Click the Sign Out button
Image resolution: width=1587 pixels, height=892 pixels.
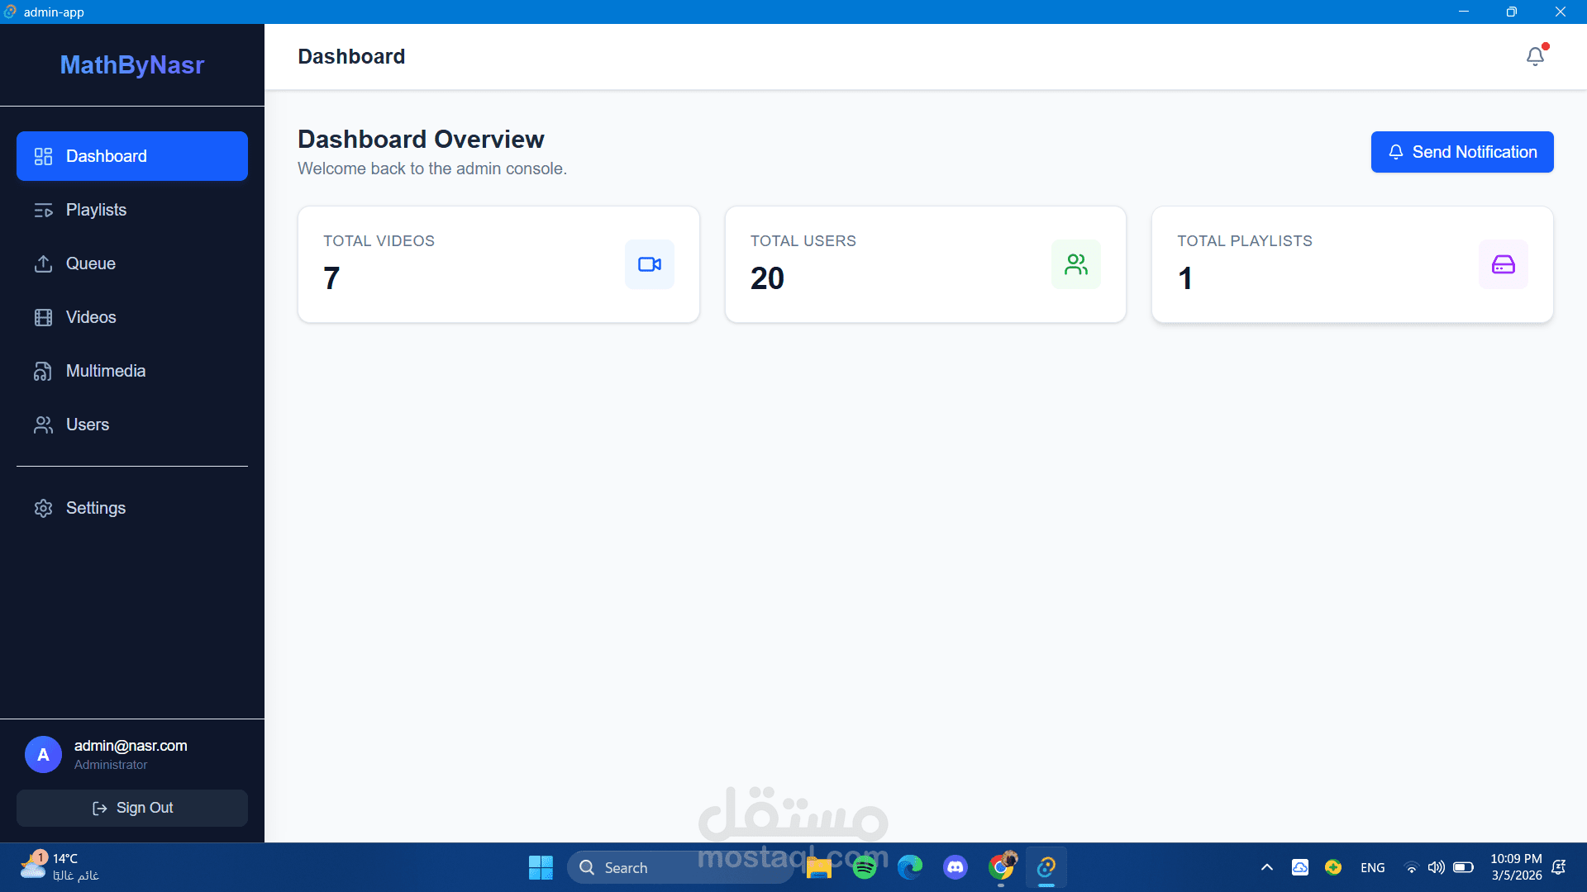pos(132,808)
